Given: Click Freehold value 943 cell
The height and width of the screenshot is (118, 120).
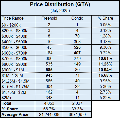Looking at the screenshot, I should [x=49, y=75].
